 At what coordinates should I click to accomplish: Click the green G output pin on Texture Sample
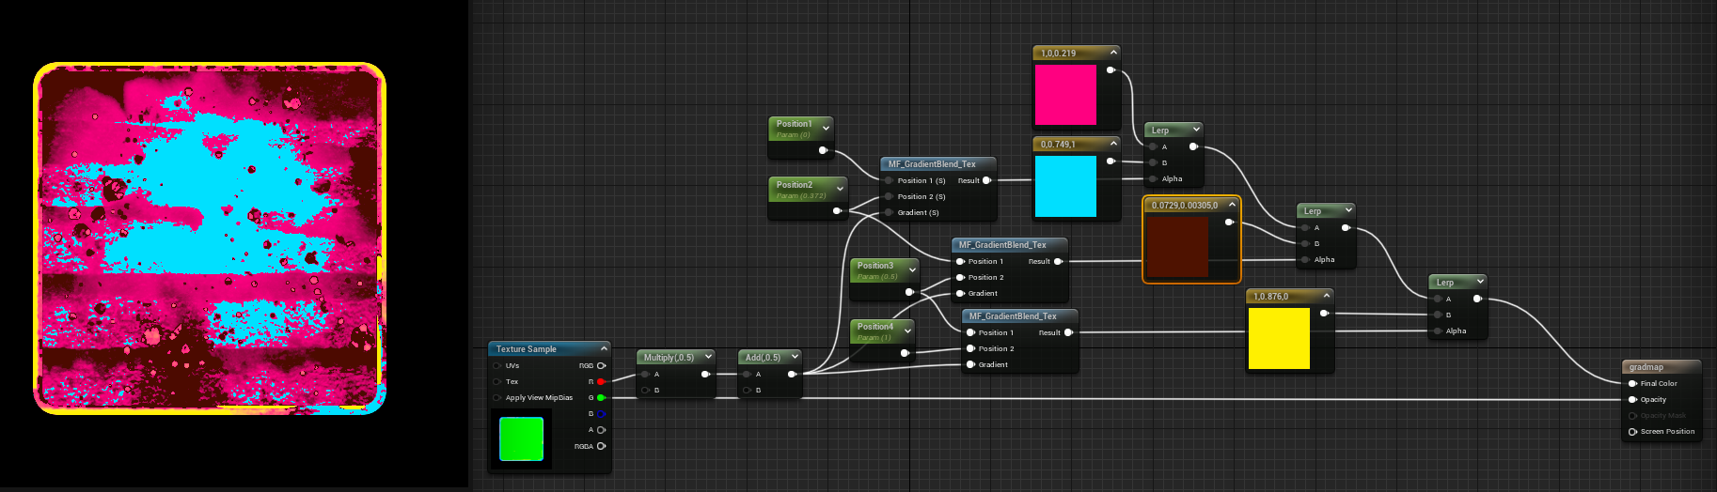(x=601, y=397)
